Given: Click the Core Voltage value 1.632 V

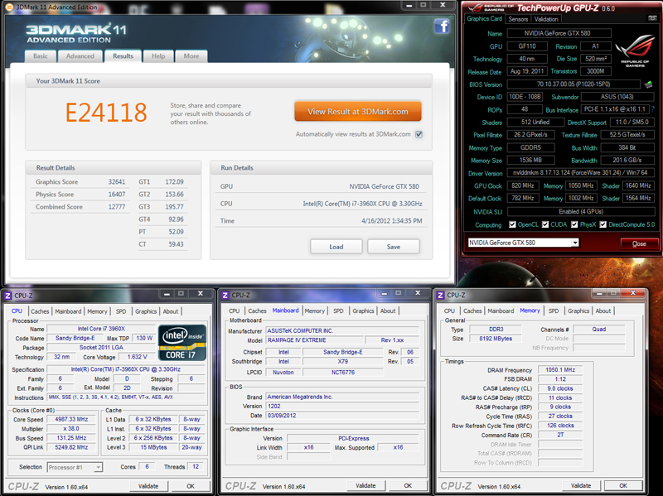Looking at the screenshot, I should coord(138,357).
